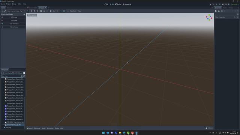The width and height of the screenshot is (240, 135).
Task: Add a new node with plus icon
Action: click(x=2, y=11)
